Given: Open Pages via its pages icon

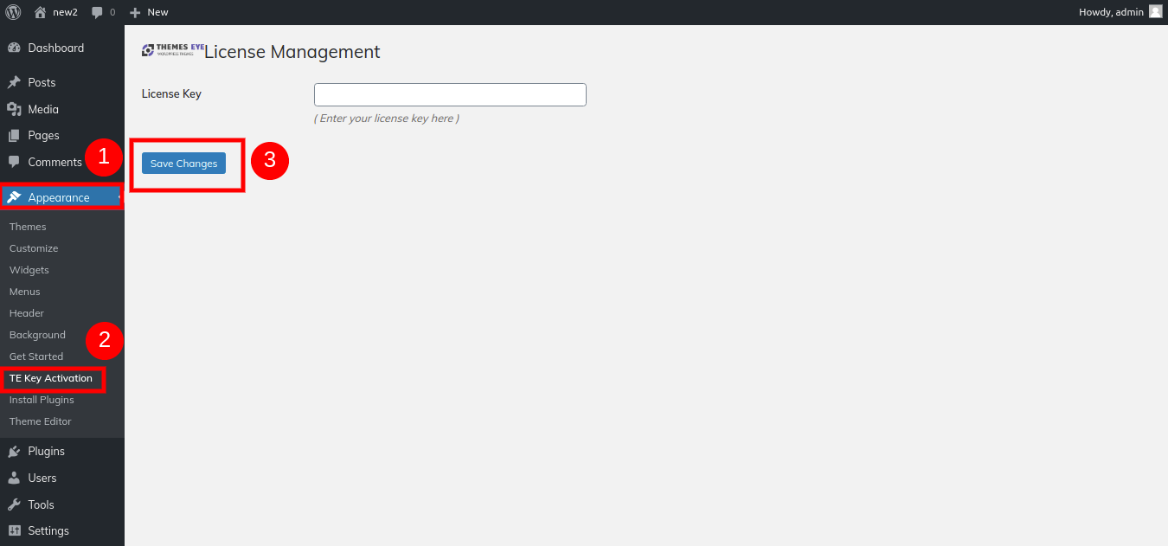Looking at the screenshot, I should point(16,135).
